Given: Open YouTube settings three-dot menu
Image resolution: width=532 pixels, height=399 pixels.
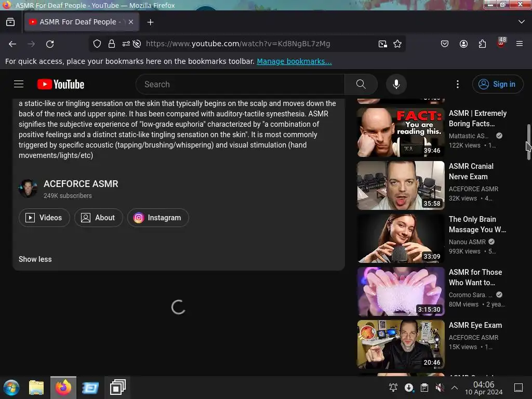Looking at the screenshot, I should click(x=457, y=84).
